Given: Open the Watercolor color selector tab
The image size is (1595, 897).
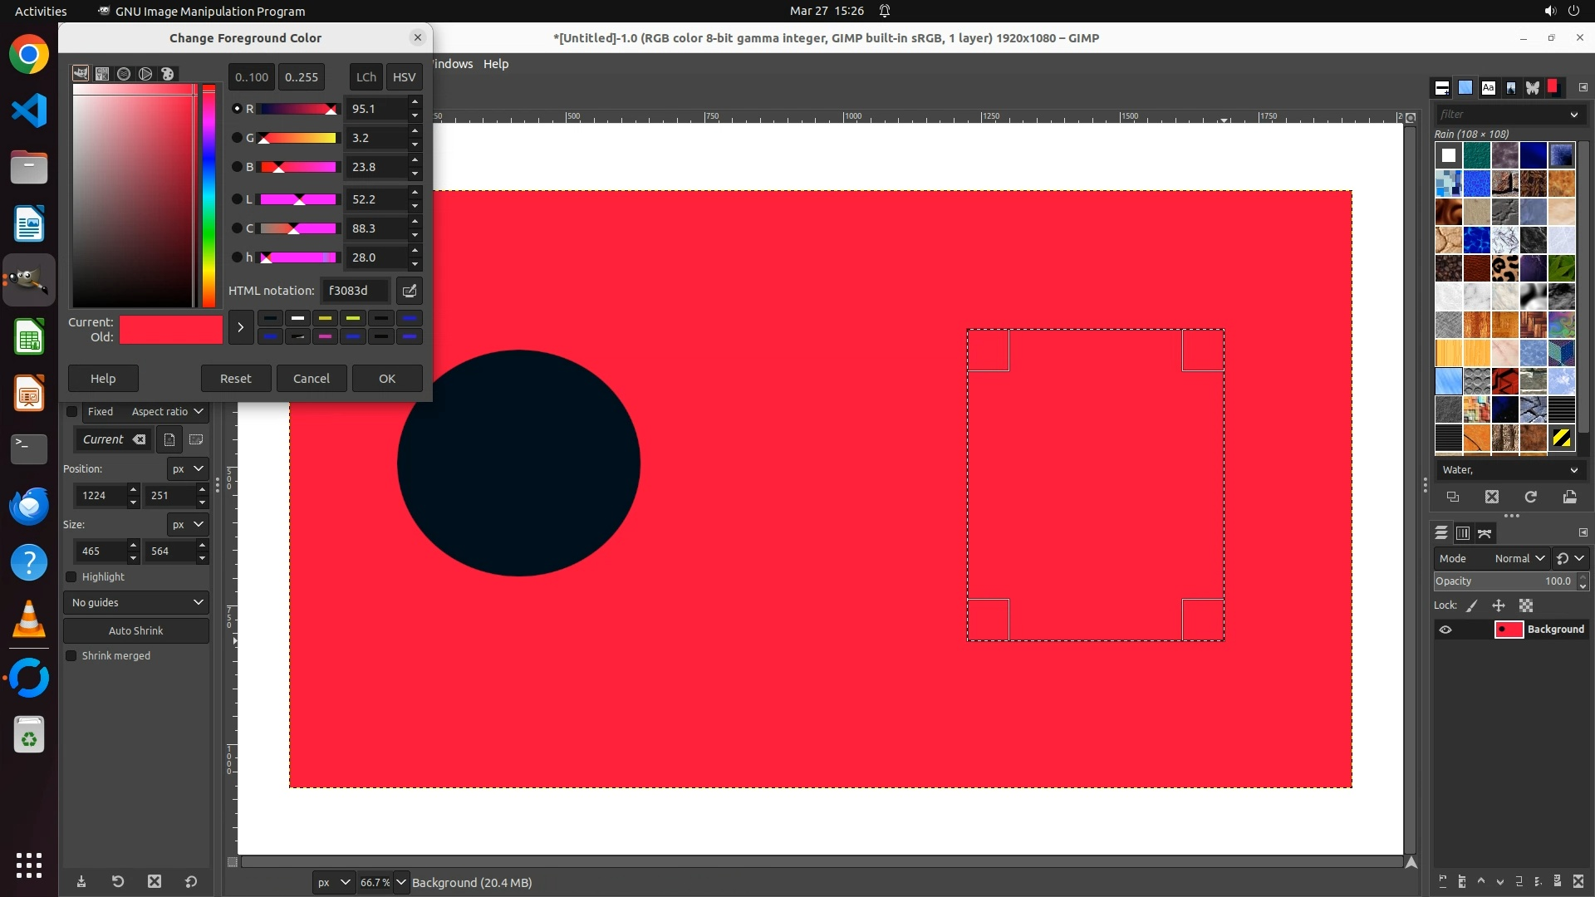Looking at the screenshot, I should point(124,74).
